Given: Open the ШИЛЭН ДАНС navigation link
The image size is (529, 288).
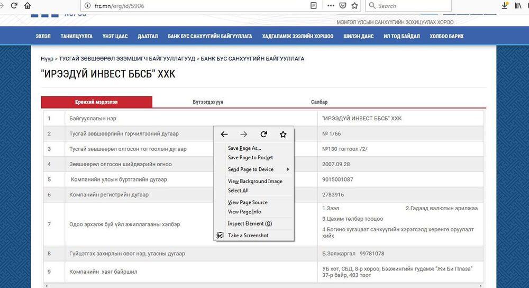Looking at the screenshot, I should point(358,37).
